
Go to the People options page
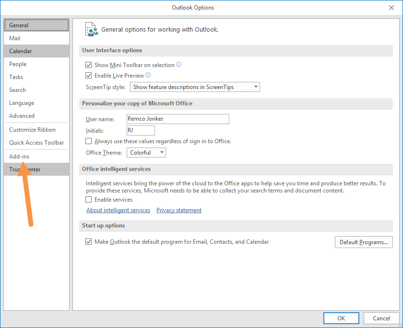click(36, 64)
